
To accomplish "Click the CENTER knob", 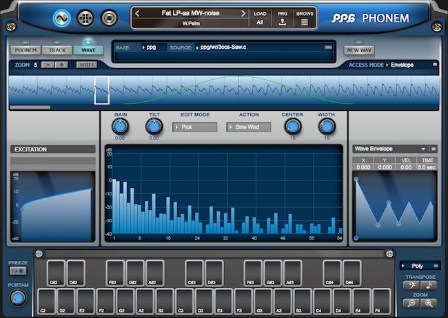I will click(x=292, y=127).
